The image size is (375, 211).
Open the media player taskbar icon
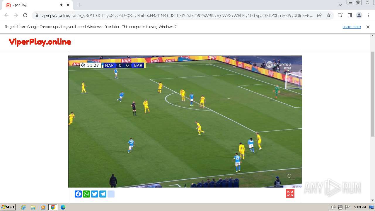[43, 207]
